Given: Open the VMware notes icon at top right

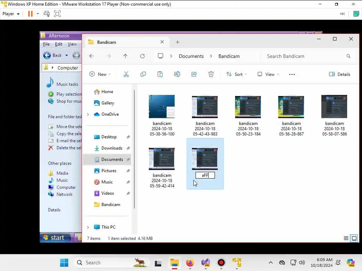Looking at the screenshot, I should coord(356,14).
